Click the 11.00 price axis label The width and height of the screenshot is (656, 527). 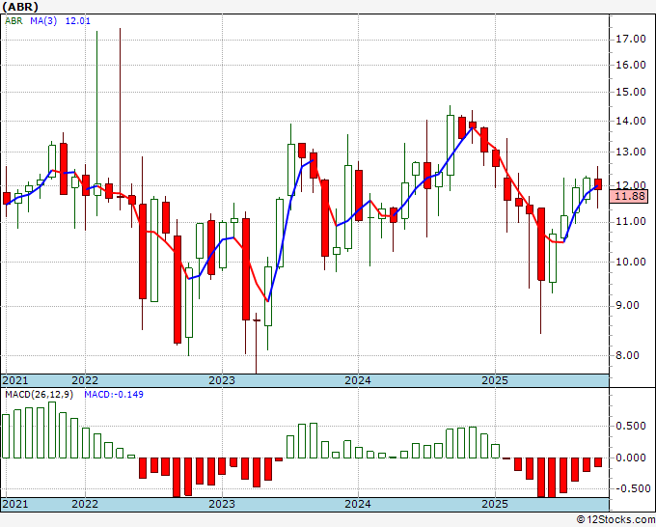pos(631,221)
